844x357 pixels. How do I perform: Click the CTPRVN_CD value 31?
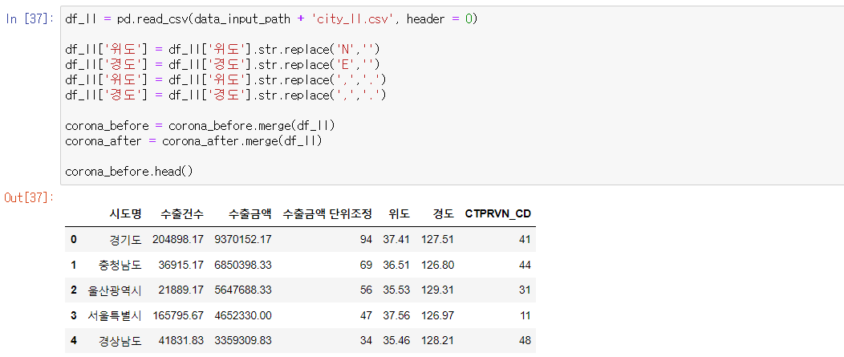(525, 290)
